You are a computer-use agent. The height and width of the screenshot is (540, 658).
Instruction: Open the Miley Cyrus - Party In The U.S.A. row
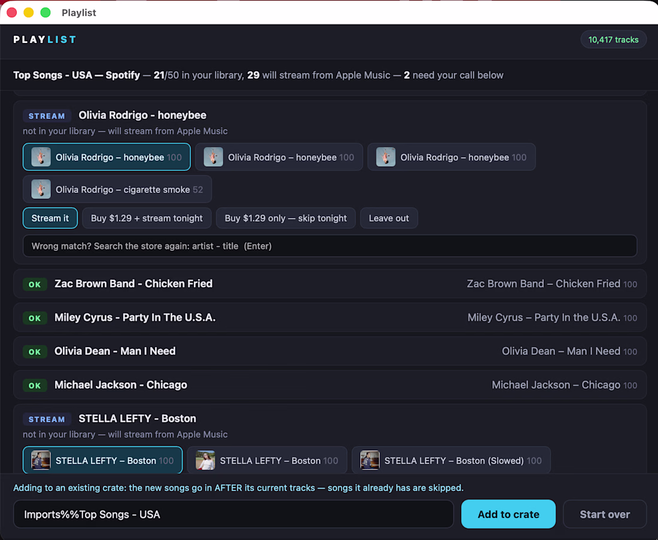coord(330,318)
